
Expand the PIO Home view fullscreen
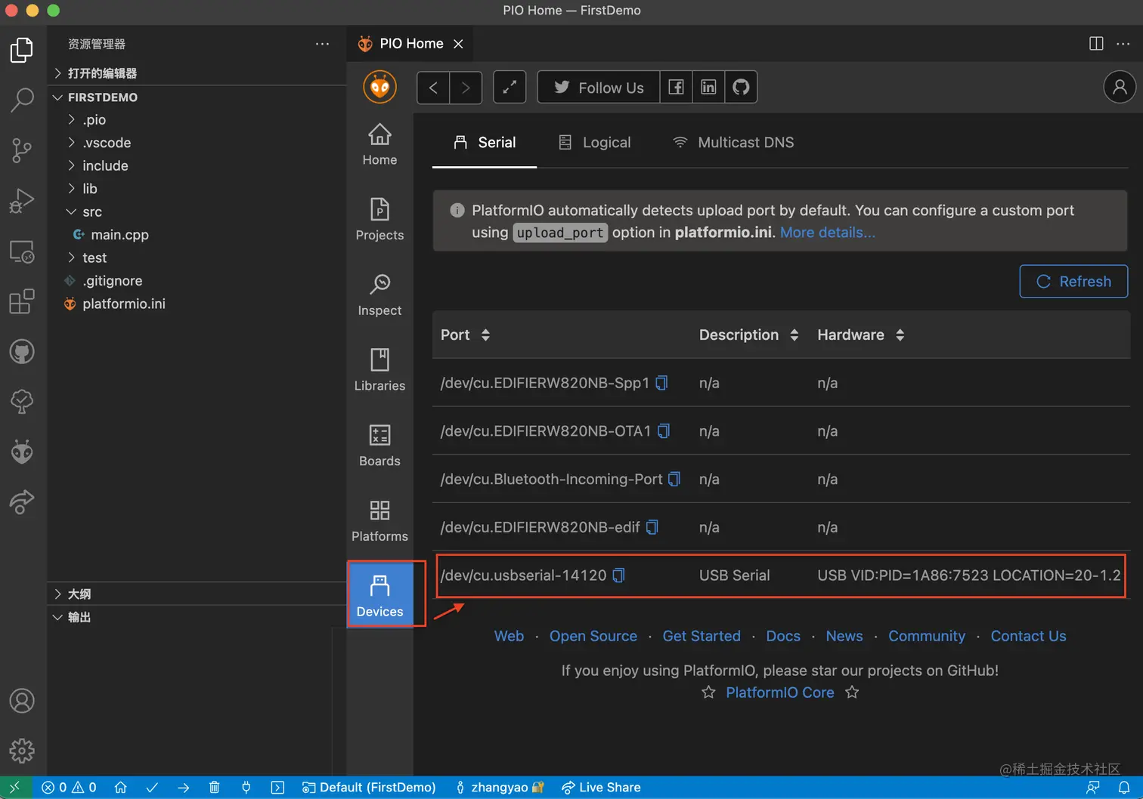click(x=510, y=88)
